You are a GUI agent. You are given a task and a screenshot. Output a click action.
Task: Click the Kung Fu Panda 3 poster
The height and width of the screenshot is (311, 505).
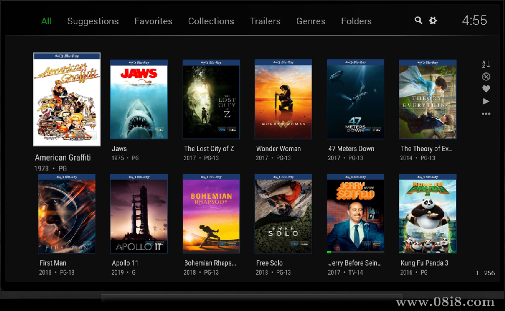click(428, 214)
